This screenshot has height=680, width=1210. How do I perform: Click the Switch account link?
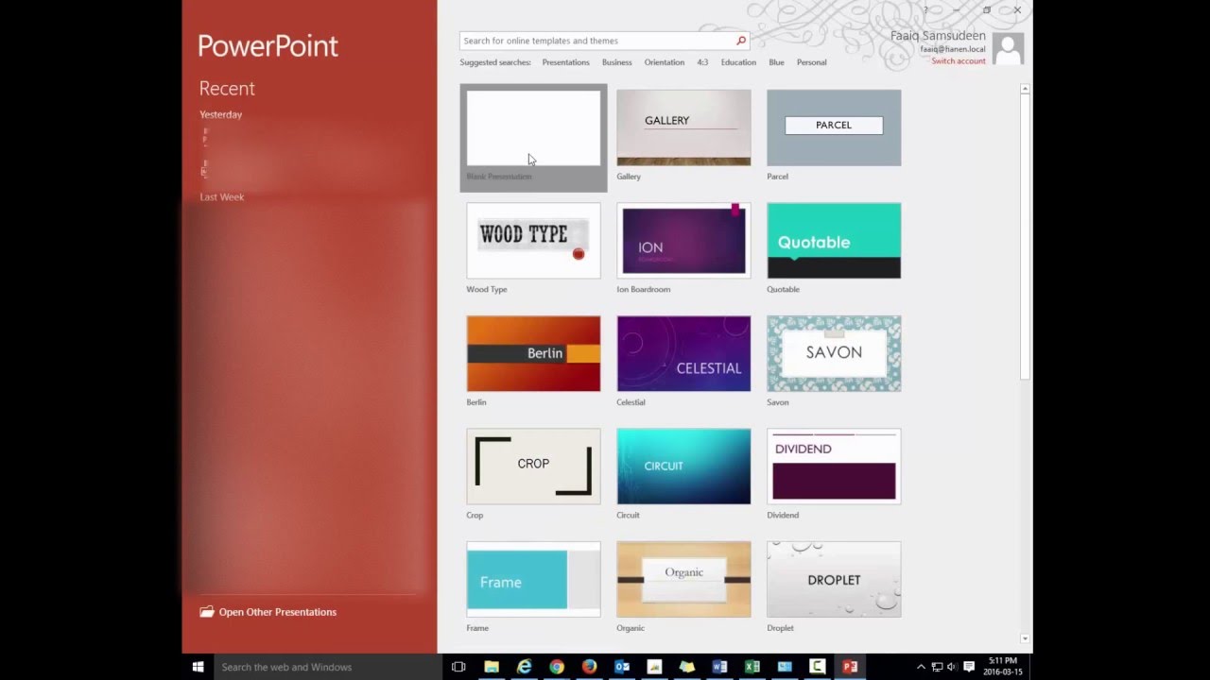click(959, 60)
